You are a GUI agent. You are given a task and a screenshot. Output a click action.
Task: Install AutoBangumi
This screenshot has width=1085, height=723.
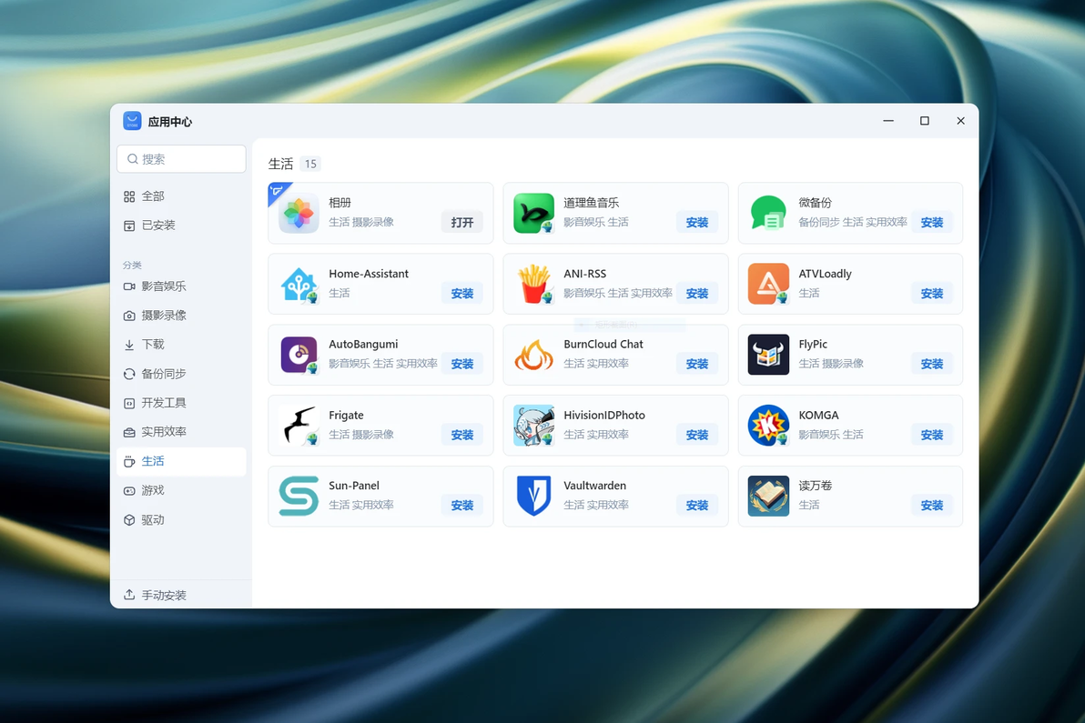462,364
